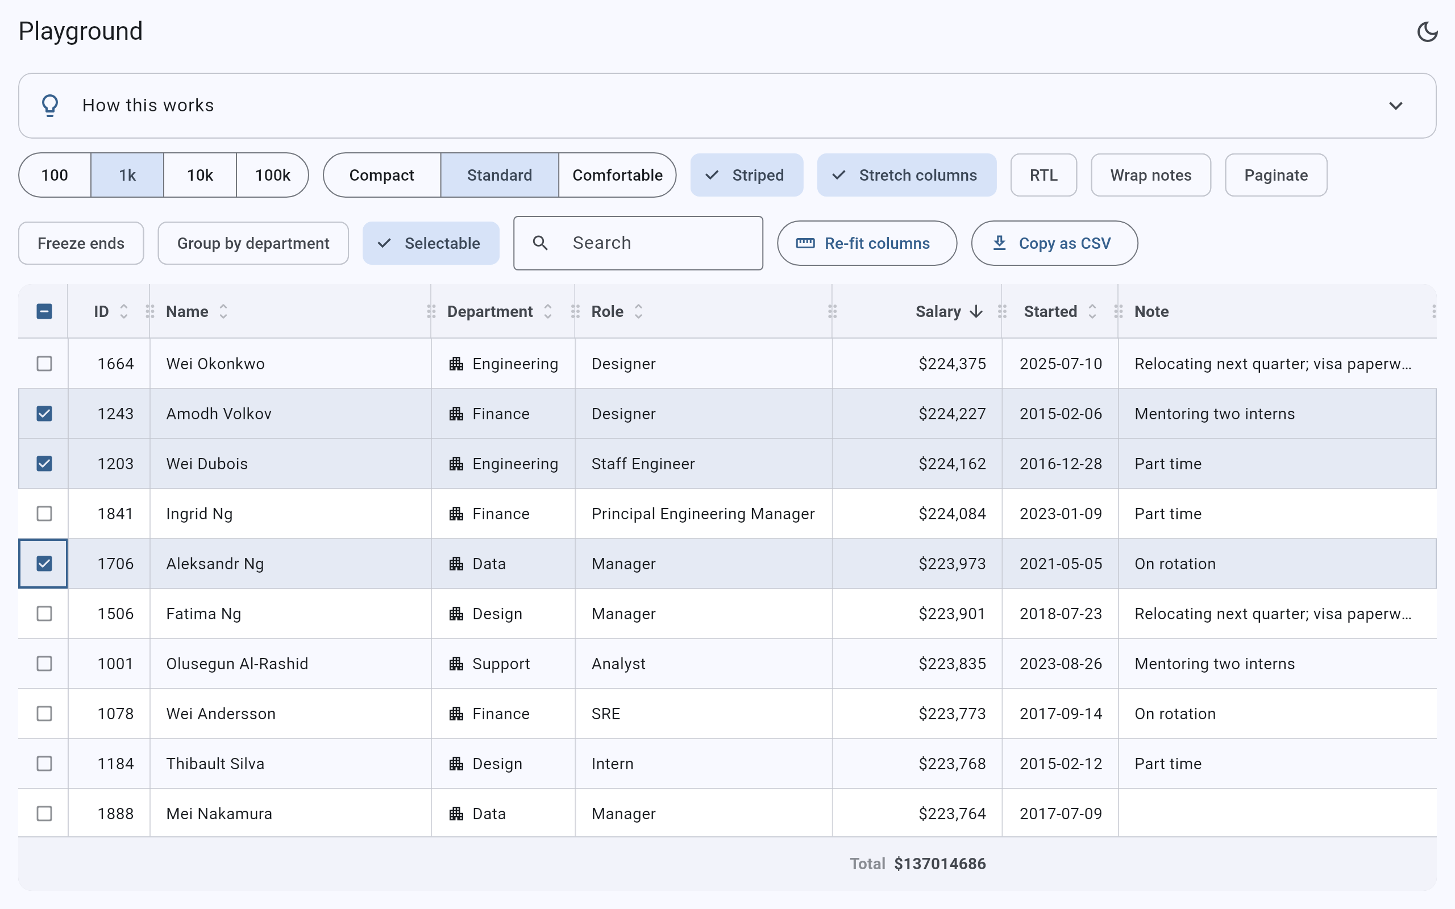
Task: Enable Freeze ends
Action: (x=81, y=243)
